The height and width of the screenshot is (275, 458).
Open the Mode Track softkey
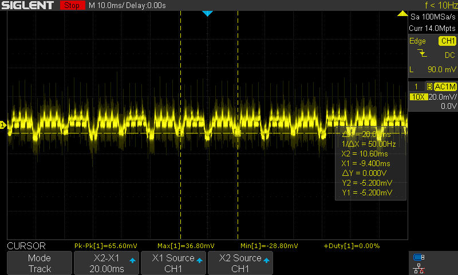[40, 263]
